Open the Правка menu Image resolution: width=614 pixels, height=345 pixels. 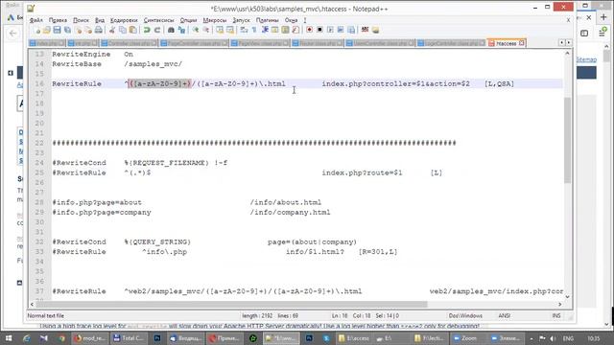(x=58, y=20)
